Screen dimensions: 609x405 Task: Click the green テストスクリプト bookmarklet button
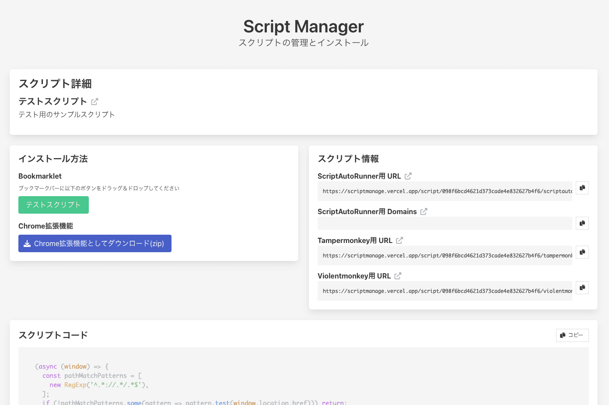(x=53, y=205)
